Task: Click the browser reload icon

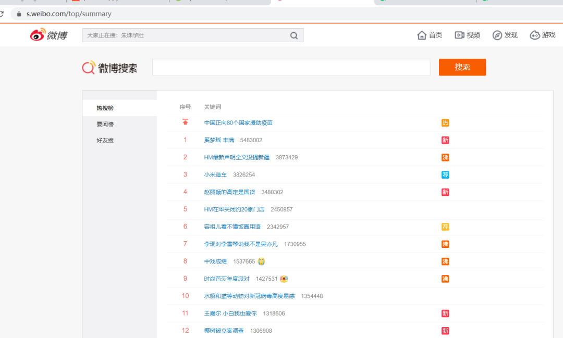Action: [x=2, y=14]
